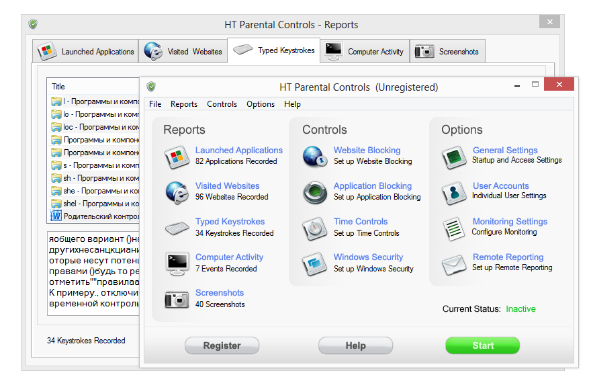Minimize the HT Parental Controls main window
Viewport: 589px width, 383px height.
[517, 86]
